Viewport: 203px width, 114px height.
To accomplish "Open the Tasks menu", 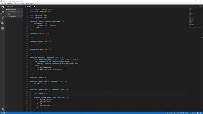I will (27, 3).
